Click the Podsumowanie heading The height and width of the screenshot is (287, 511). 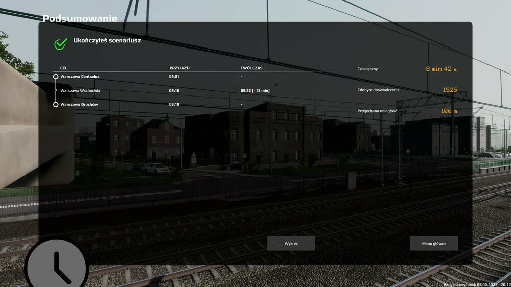click(x=80, y=19)
